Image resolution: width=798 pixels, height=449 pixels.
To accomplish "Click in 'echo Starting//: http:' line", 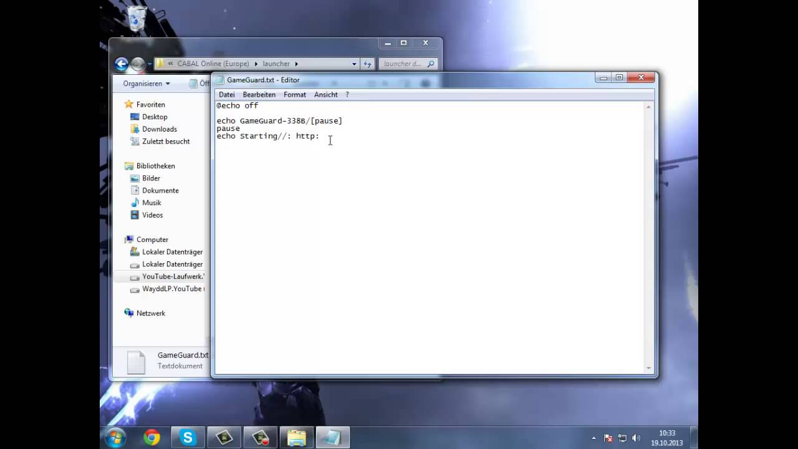I will pos(267,136).
